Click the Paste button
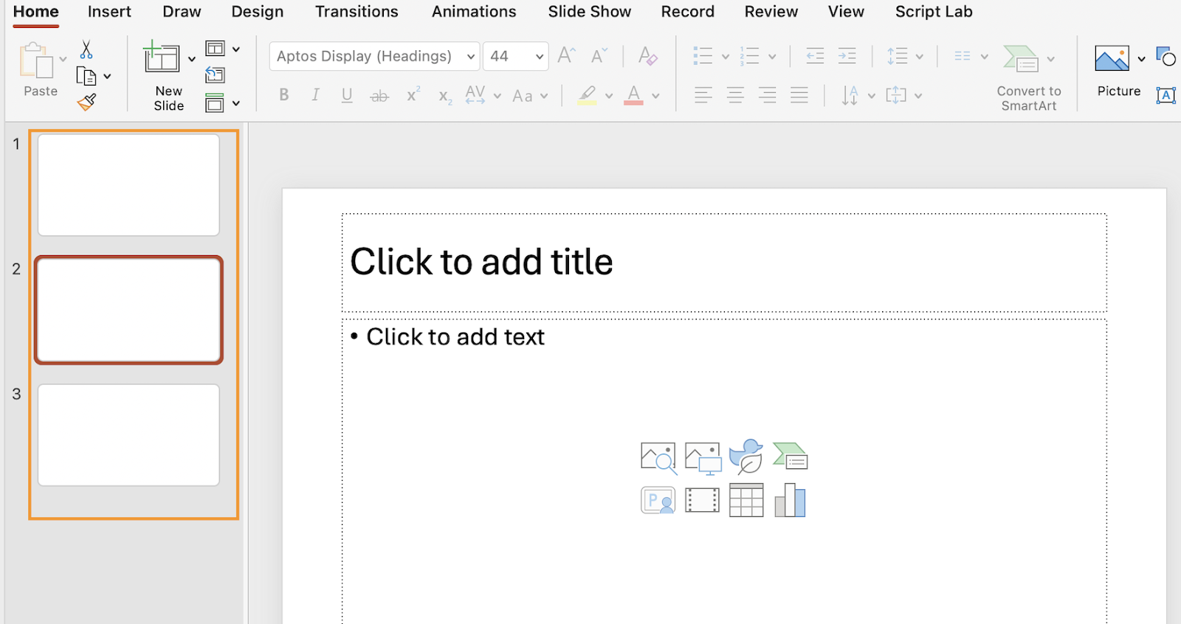Viewport: 1181px width, 624px height. (x=40, y=70)
